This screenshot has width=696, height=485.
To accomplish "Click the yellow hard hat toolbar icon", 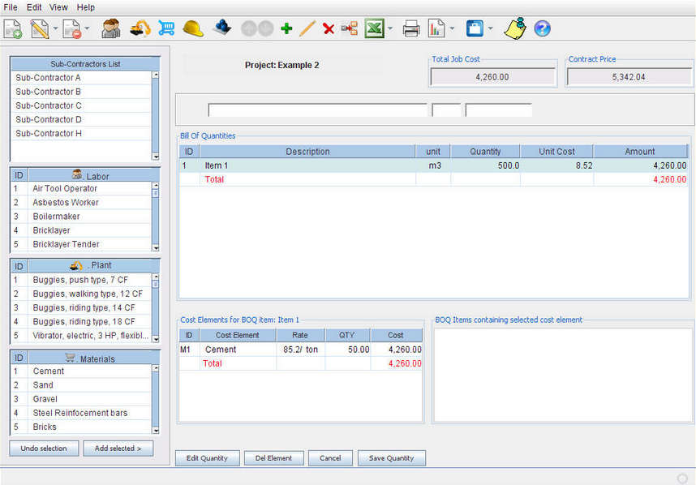I will coord(193,29).
